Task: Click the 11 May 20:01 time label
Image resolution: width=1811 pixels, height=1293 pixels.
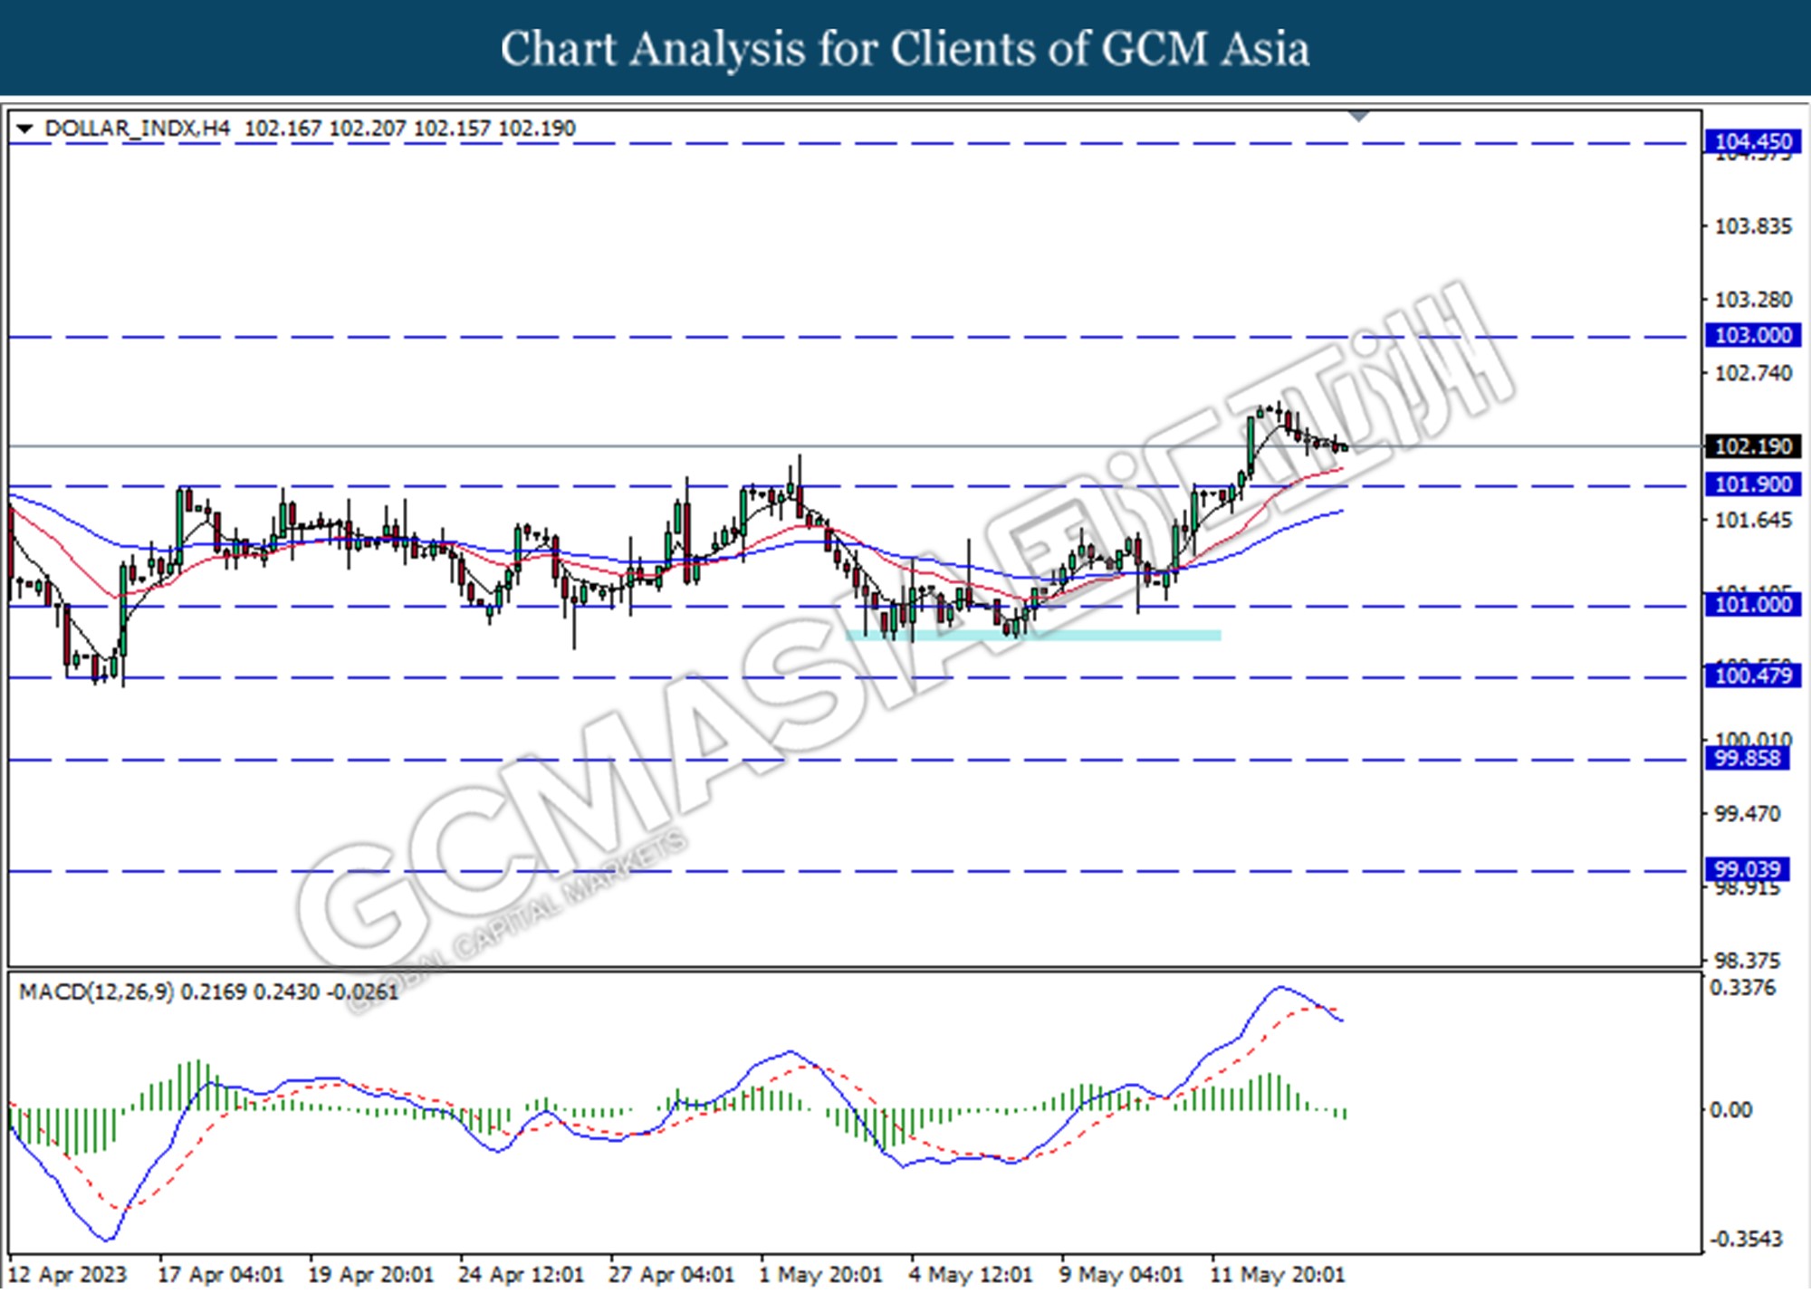Action: click(x=1279, y=1275)
